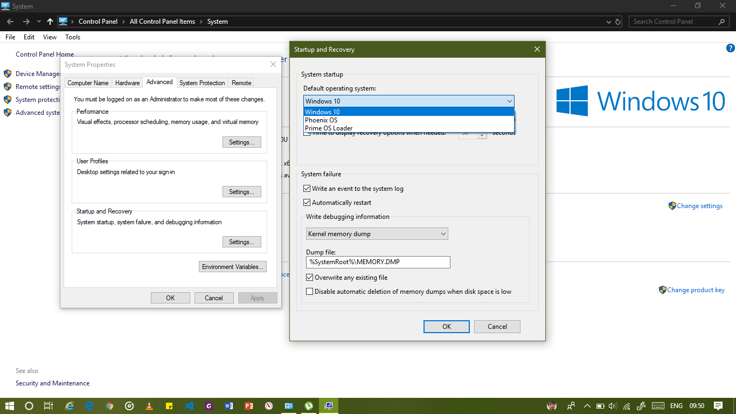Toggle the Automatically restart checkbox
Screen dimensions: 736x414
pyautogui.click(x=307, y=203)
